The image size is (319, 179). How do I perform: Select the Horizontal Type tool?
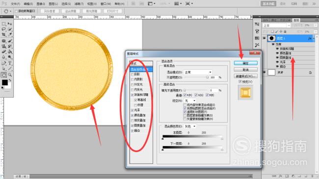9,63
